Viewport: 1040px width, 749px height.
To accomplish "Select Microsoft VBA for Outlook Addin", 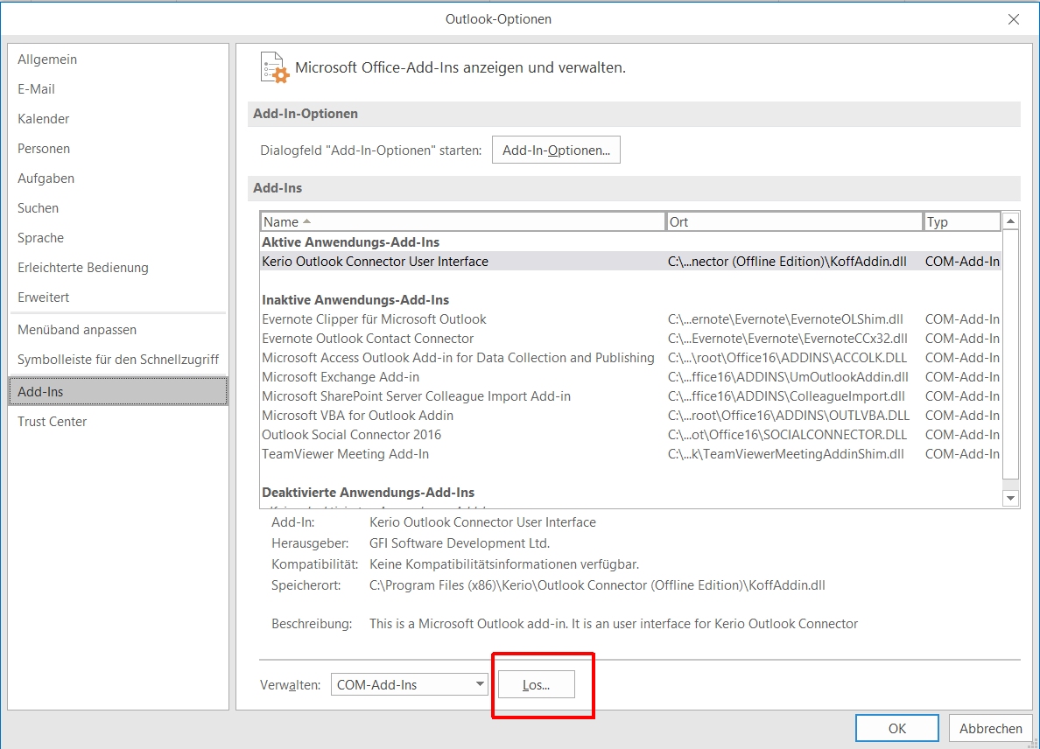I will [x=631, y=416].
